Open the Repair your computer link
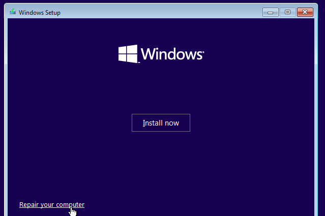Viewport: 325px width, 216px height. 52,205
